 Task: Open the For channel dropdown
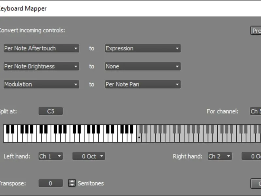coord(255,111)
